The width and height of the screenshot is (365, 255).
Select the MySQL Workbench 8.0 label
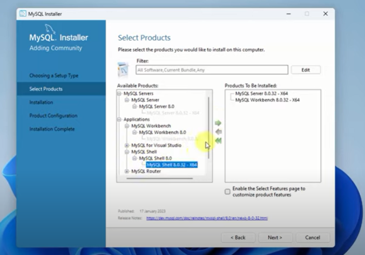tap(163, 133)
